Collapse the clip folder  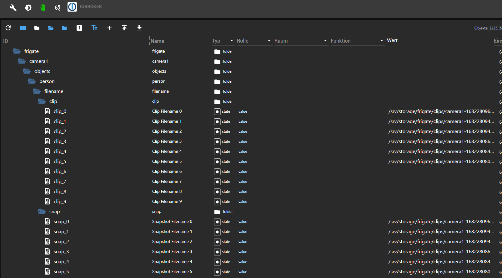42,101
